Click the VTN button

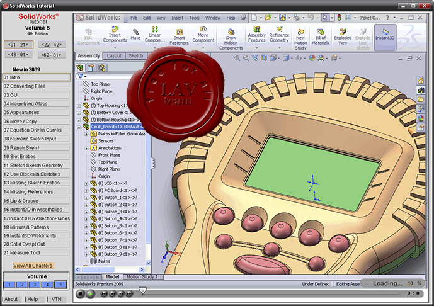tap(57, 299)
